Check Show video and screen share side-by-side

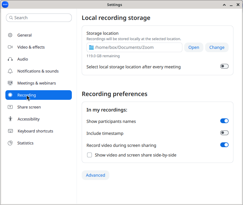coord(89,155)
